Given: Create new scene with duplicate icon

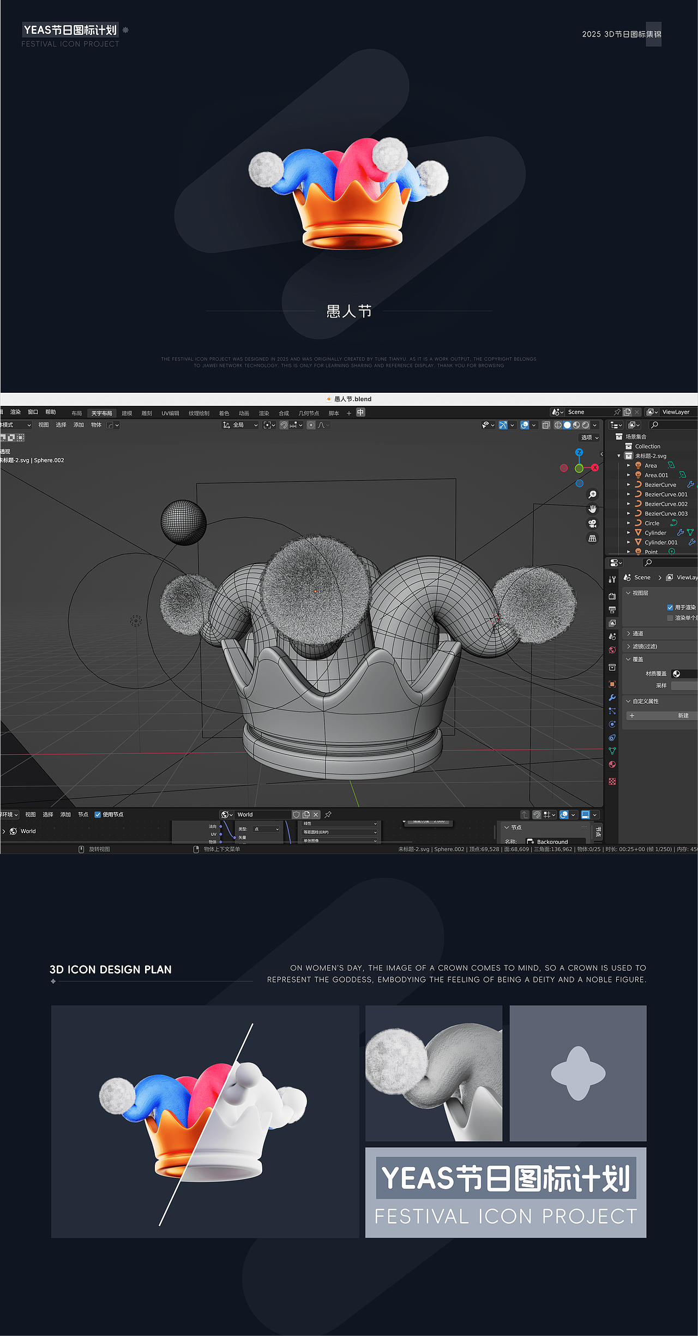Looking at the screenshot, I should (627, 412).
